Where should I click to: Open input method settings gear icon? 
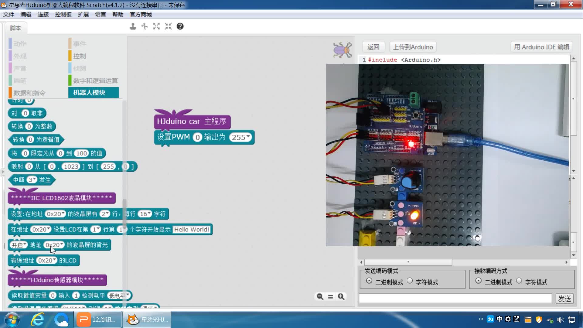(508, 319)
